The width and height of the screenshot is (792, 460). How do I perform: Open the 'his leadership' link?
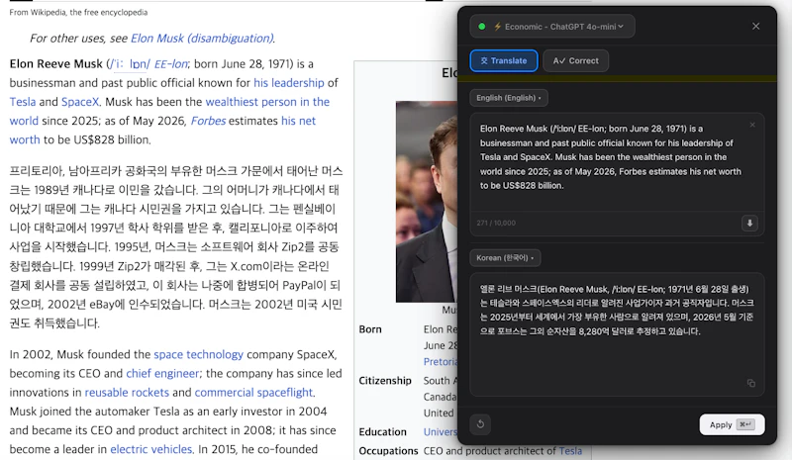point(289,83)
